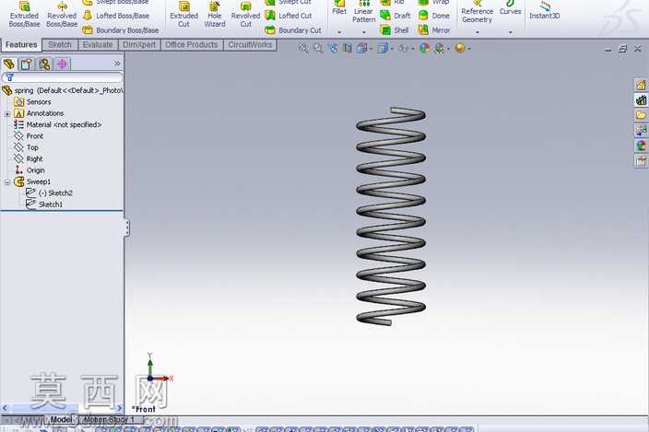Click the feature tree filter field
The width and height of the screenshot is (649, 432).
pos(62,77)
